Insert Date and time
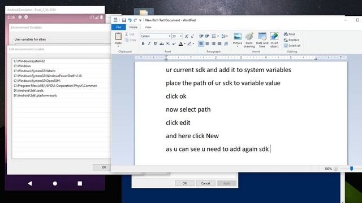 [262, 40]
